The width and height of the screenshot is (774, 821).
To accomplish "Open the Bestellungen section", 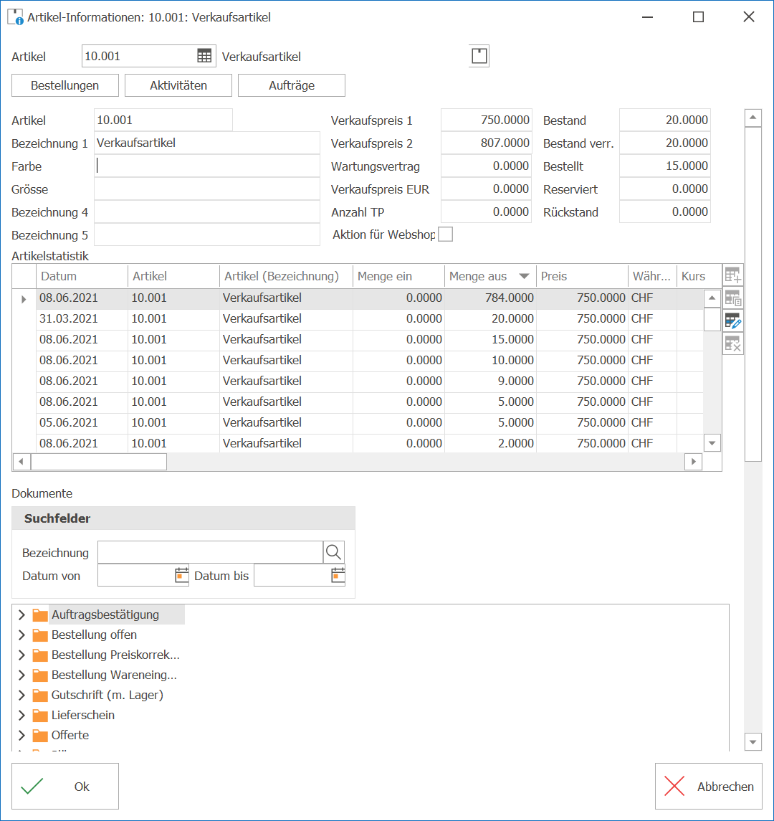I will click(65, 85).
